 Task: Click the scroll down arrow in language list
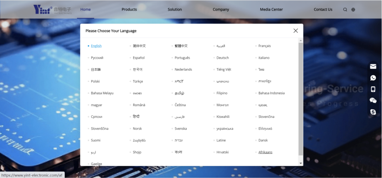click(301, 163)
